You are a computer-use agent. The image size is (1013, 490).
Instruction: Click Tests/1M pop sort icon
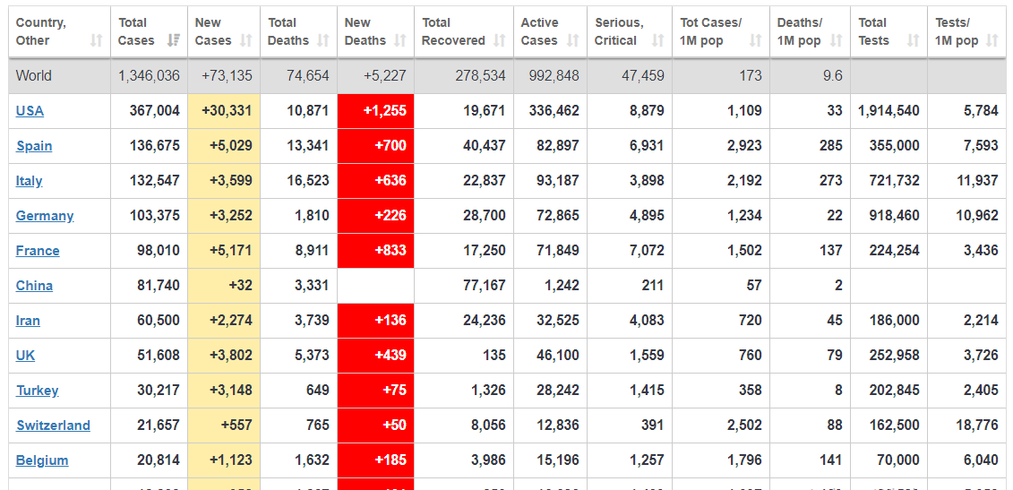tap(992, 40)
